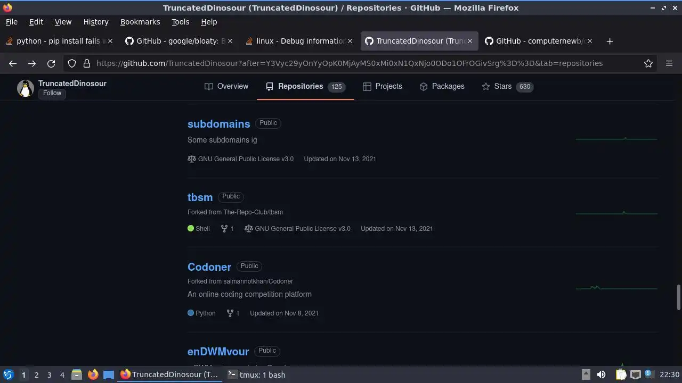This screenshot has height=383, width=682.
Task: Click the fork icon in the tbsm row
Action: coord(224,228)
